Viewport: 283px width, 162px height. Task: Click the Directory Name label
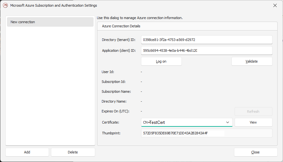click(x=114, y=101)
